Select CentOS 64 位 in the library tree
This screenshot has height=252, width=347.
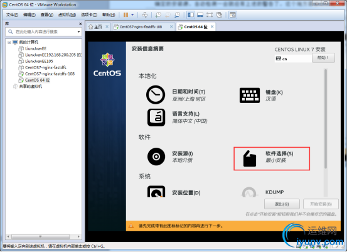tap(37, 80)
